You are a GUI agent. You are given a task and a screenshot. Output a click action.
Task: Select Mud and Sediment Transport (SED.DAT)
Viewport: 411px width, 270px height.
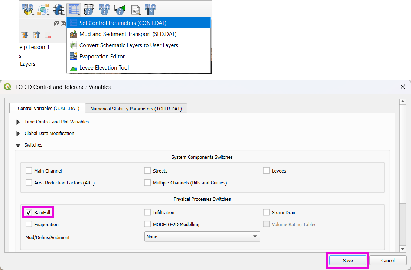coord(128,34)
